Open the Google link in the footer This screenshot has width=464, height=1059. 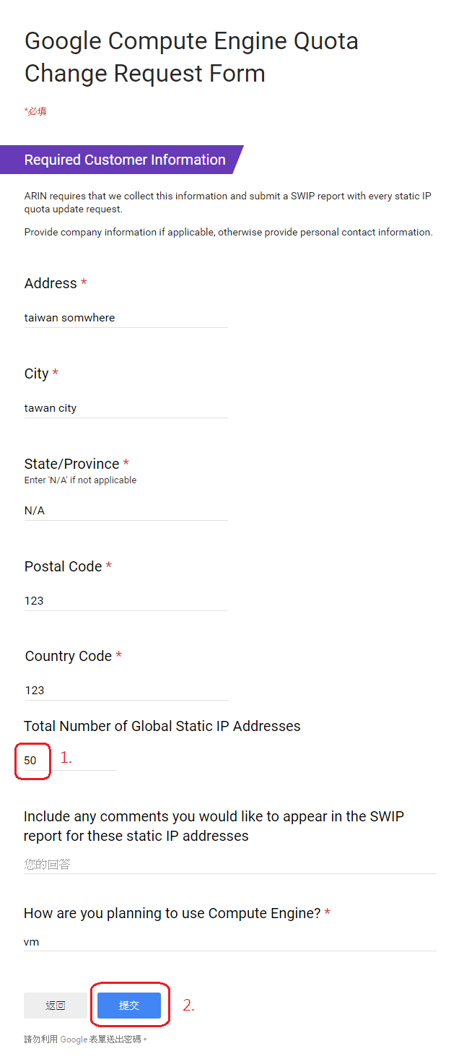(74, 1039)
